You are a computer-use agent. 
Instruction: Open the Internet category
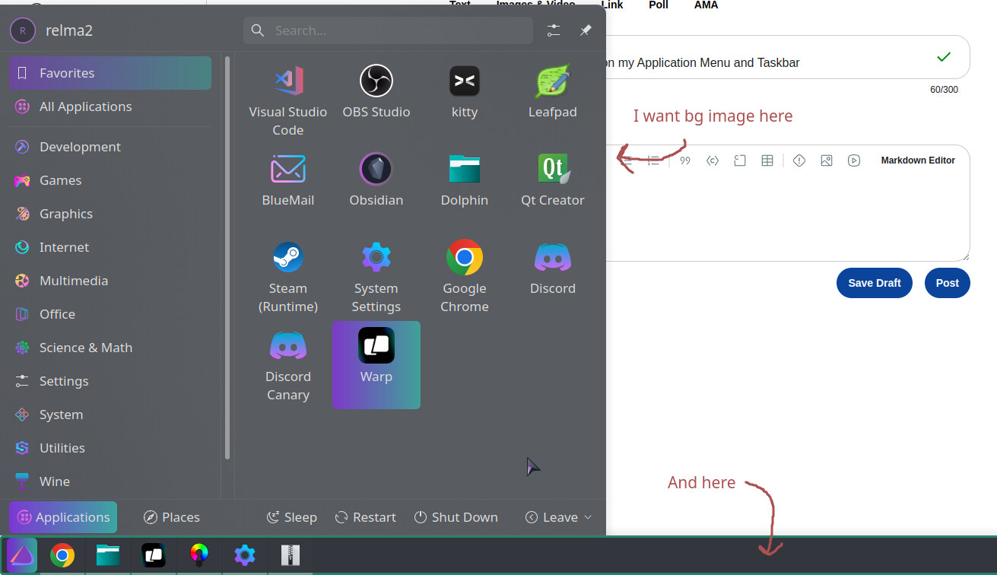110,247
